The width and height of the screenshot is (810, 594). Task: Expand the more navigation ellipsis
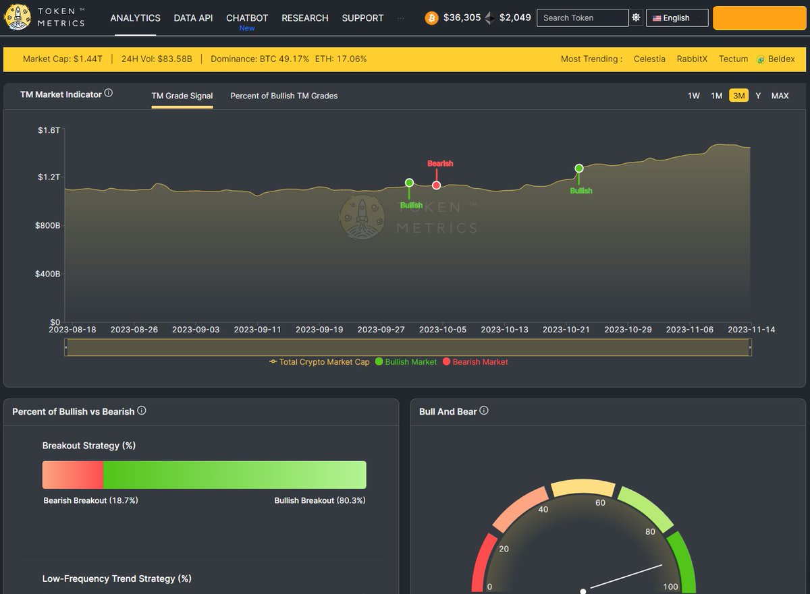(x=401, y=18)
